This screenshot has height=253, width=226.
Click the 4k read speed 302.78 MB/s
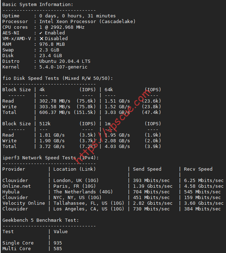tap(55, 101)
